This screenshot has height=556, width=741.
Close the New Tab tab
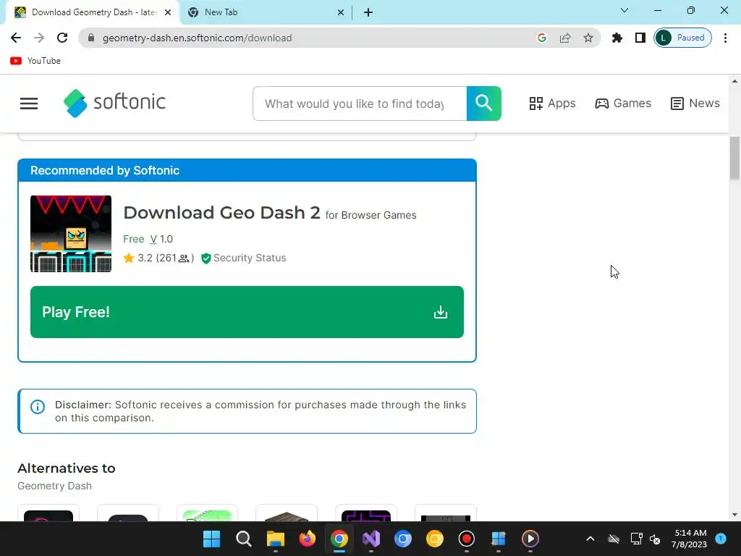(x=341, y=12)
